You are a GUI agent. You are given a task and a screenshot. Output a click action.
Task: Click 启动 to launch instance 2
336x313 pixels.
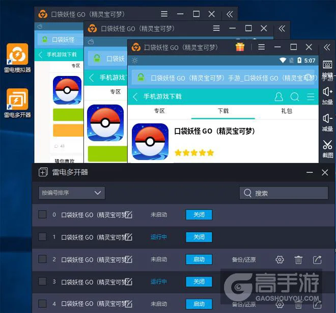199,259
